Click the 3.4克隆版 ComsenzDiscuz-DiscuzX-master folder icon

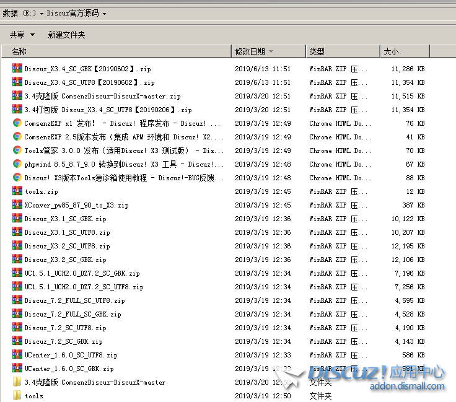click(17, 382)
